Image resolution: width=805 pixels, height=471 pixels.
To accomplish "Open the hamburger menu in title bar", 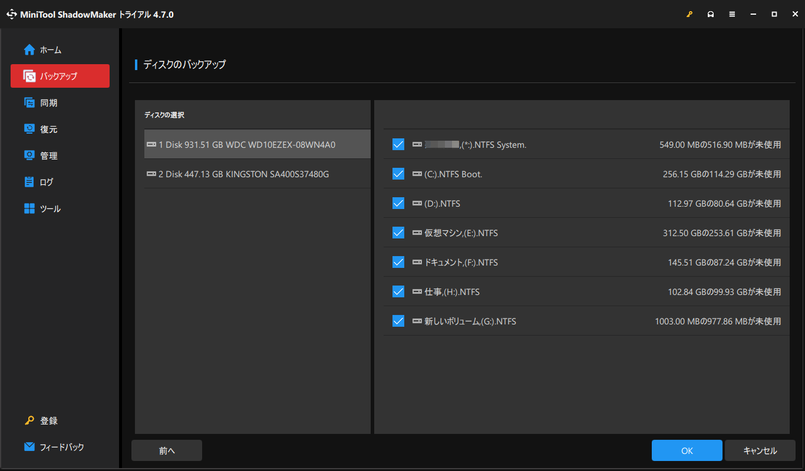I will (732, 14).
